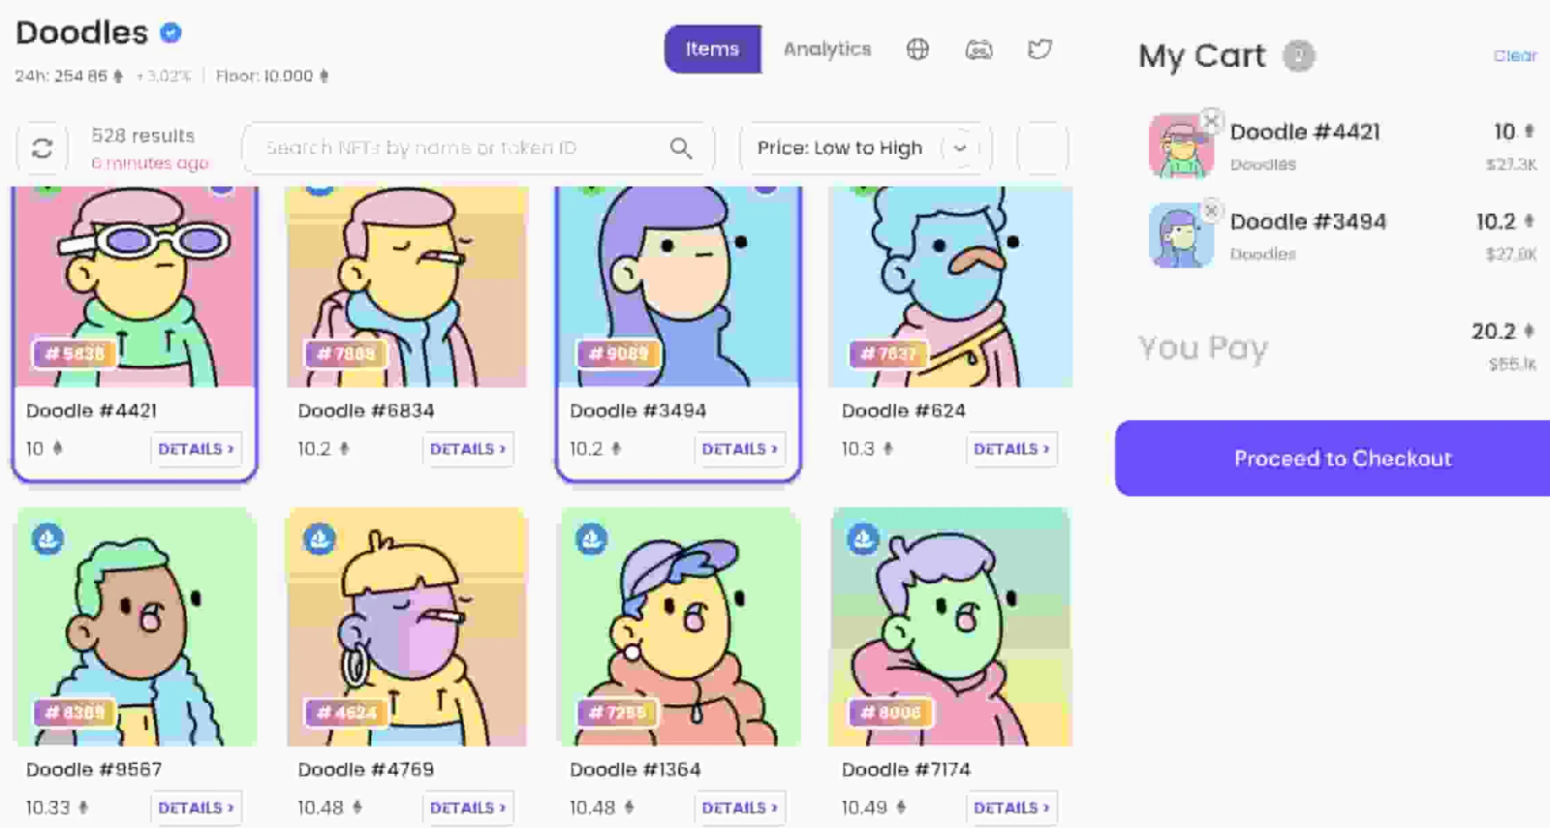Open the Twitter bird icon
Viewport: 1550px width, 828px height.
click(x=1039, y=49)
